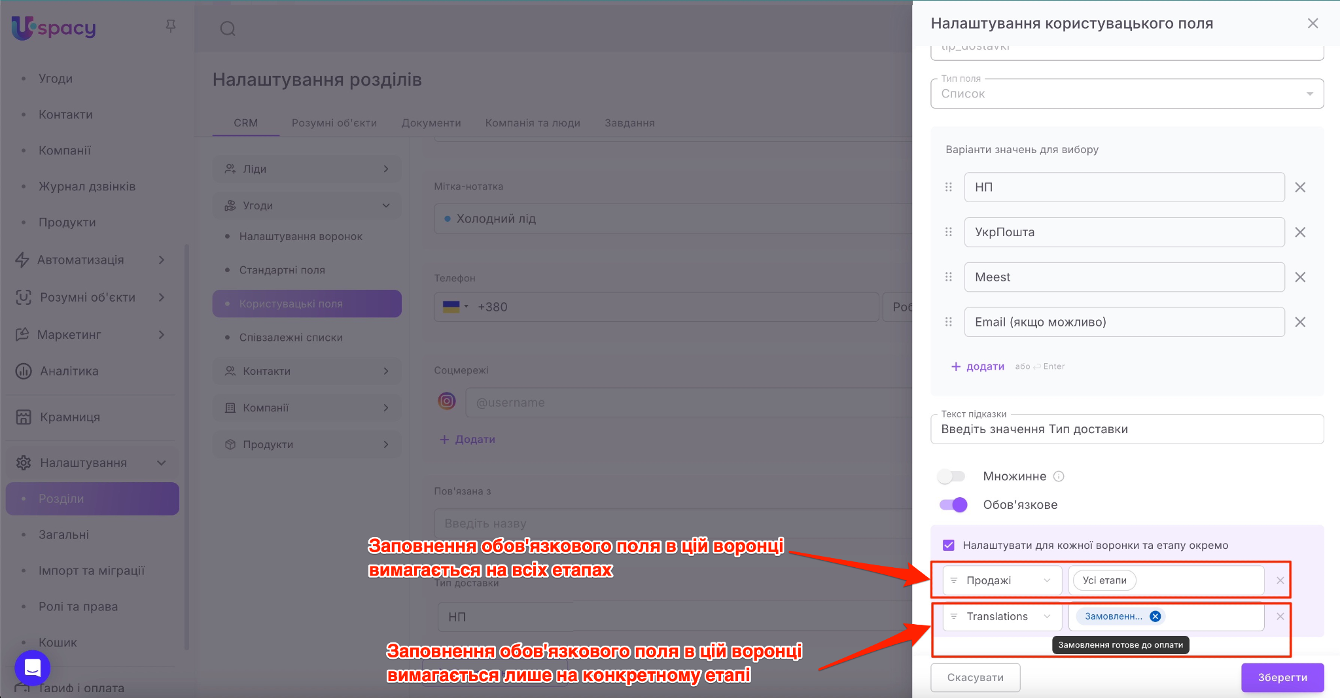This screenshot has width=1340, height=698.
Task: Open Стандартні поля menu item
Action: (282, 270)
